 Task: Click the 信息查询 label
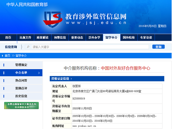pyautogui.click(x=11, y=47)
